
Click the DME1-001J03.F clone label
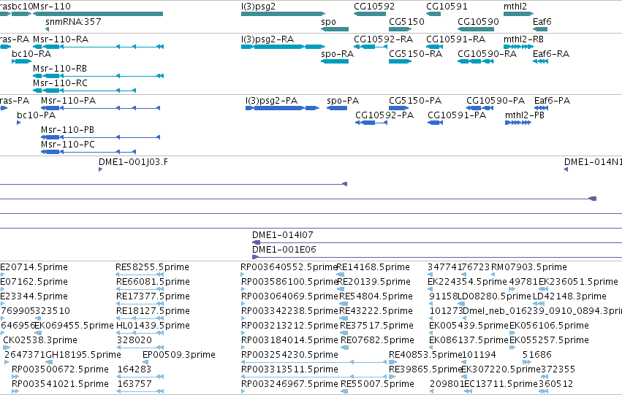[x=133, y=162]
